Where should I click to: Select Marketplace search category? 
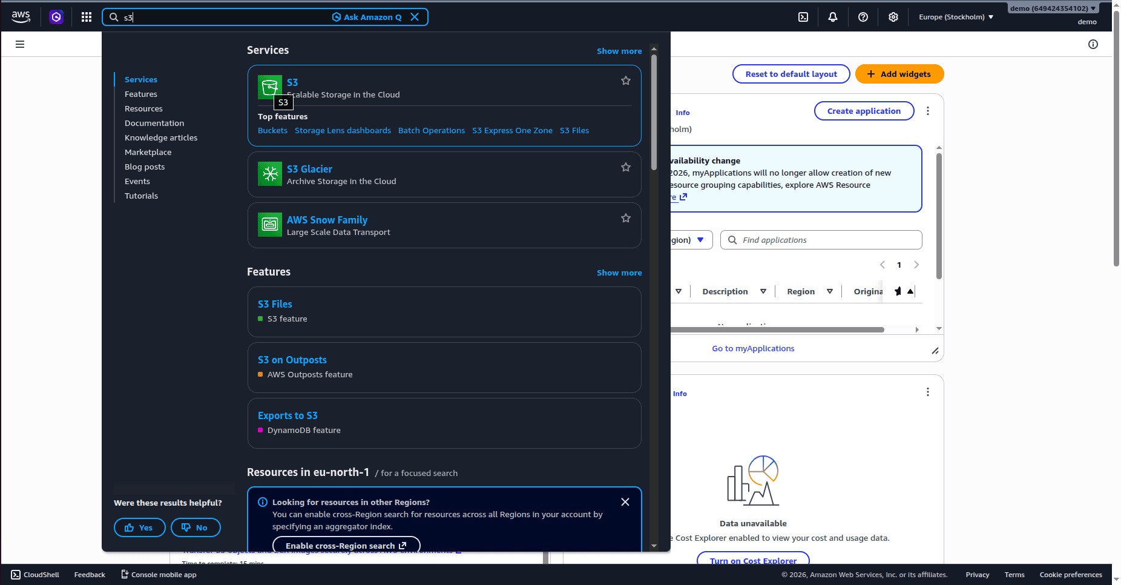point(148,152)
